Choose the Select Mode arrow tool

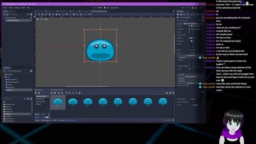[x=36, y=14]
